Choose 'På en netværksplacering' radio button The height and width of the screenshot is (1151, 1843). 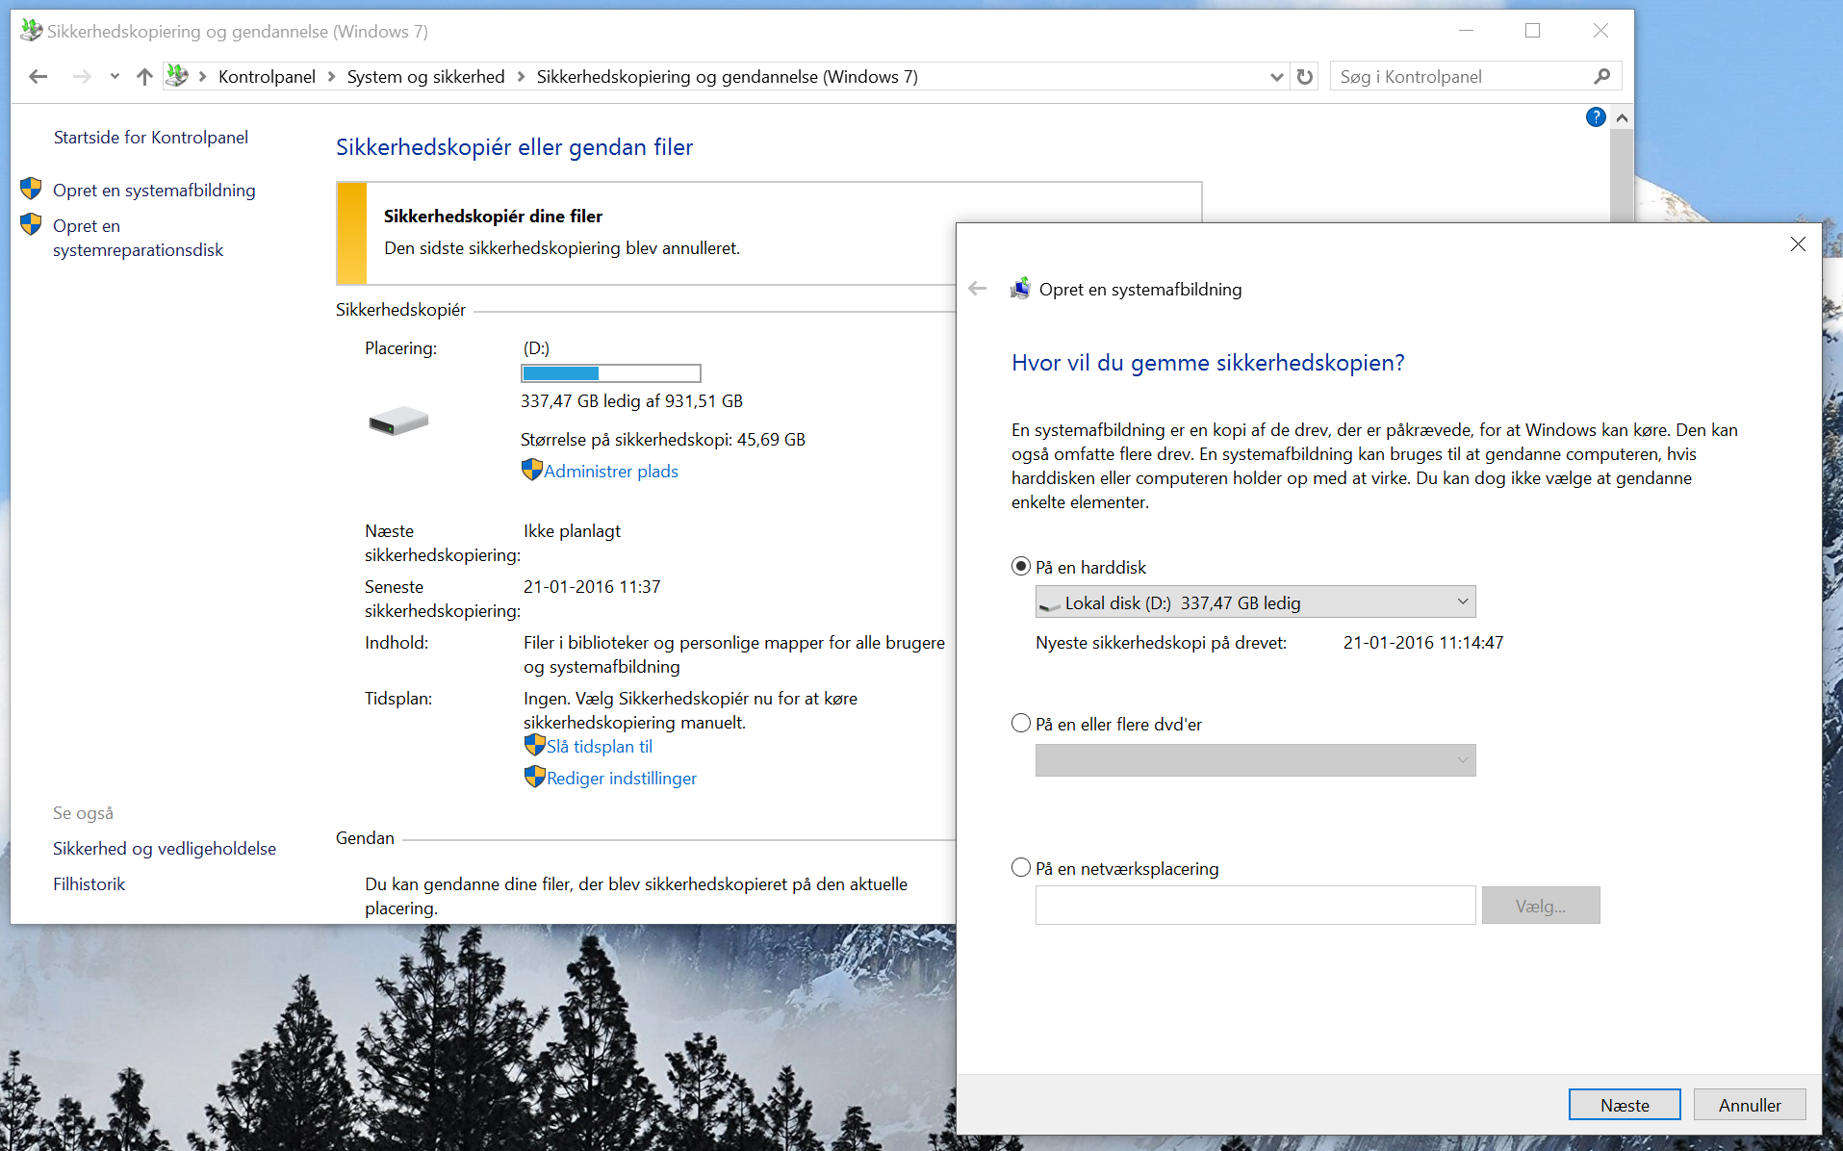tap(1021, 868)
